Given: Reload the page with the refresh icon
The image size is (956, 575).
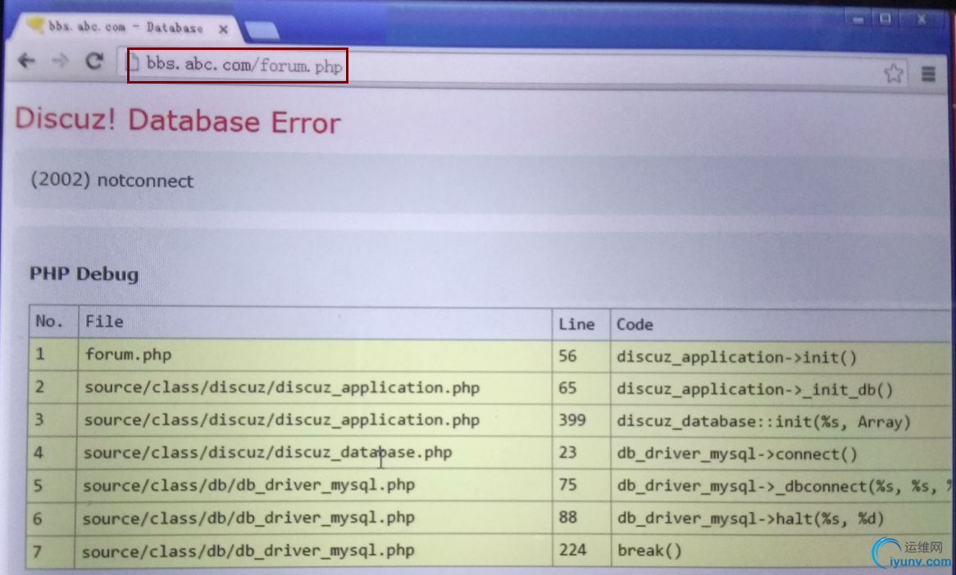Looking at the screenshot, I should [94, 61].
